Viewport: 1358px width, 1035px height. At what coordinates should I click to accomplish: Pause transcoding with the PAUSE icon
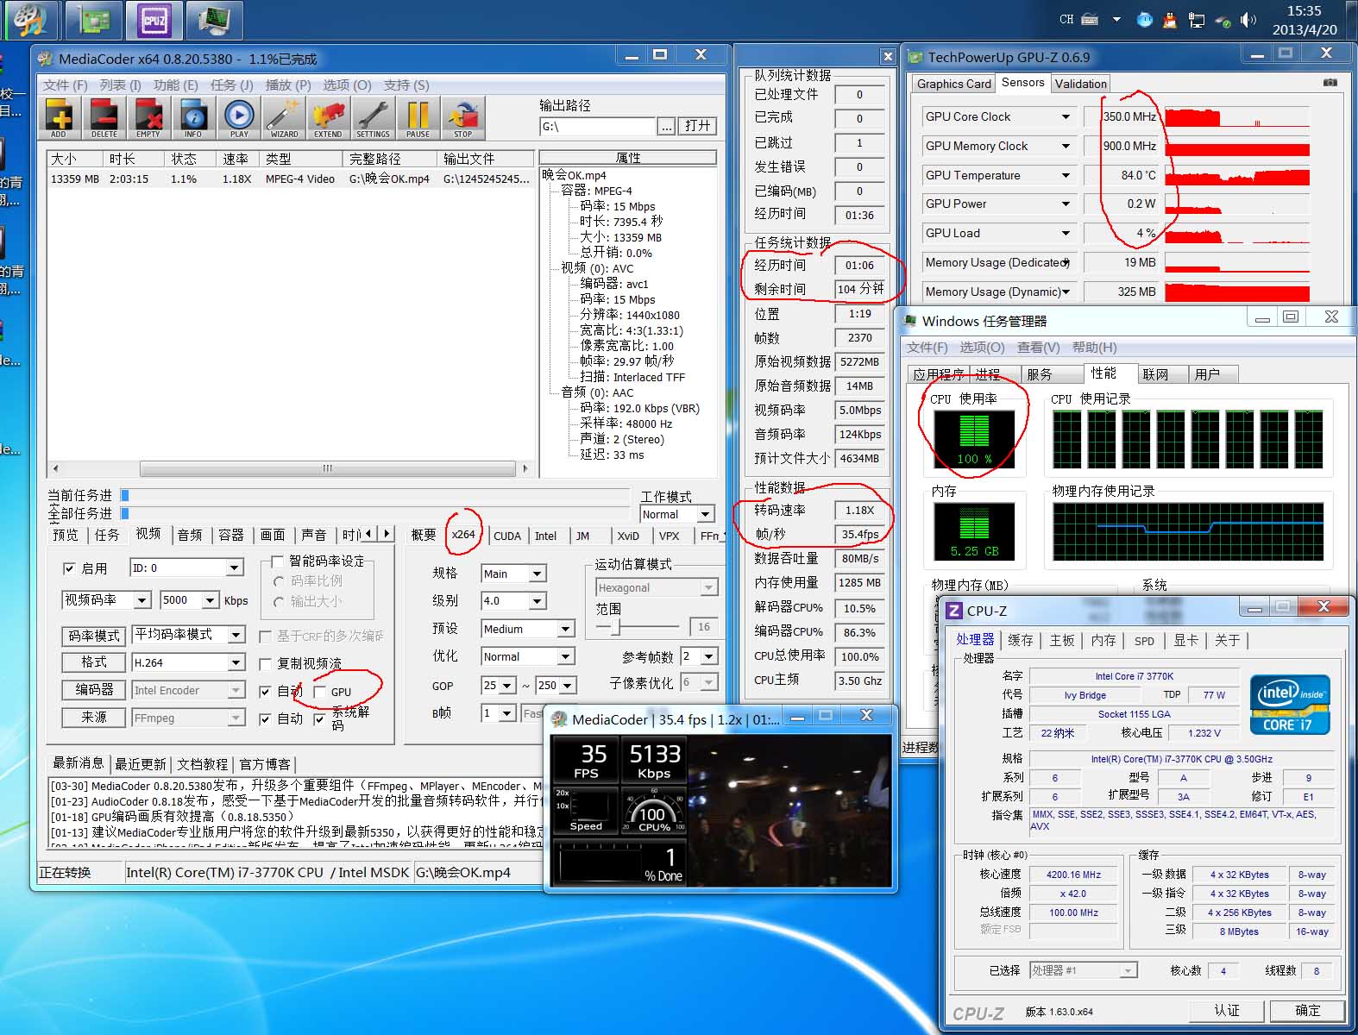418,118
